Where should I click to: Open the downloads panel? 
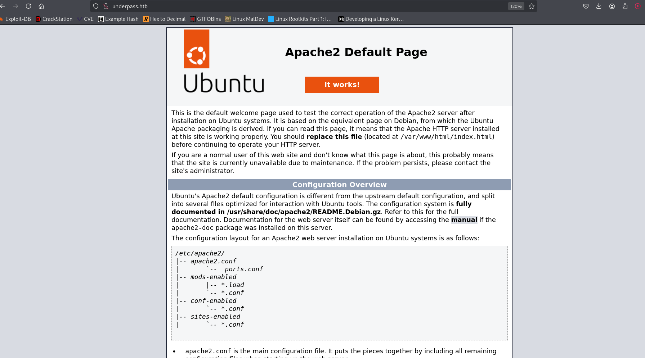599,6
